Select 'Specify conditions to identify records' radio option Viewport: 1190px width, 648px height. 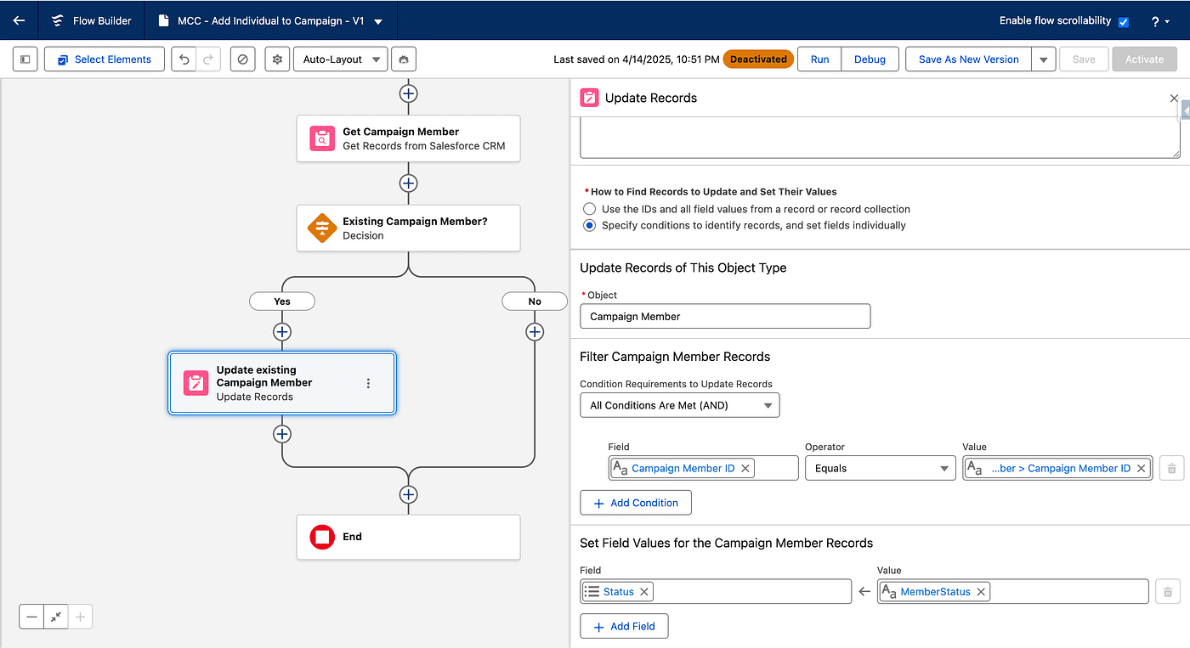click(589, 226)
